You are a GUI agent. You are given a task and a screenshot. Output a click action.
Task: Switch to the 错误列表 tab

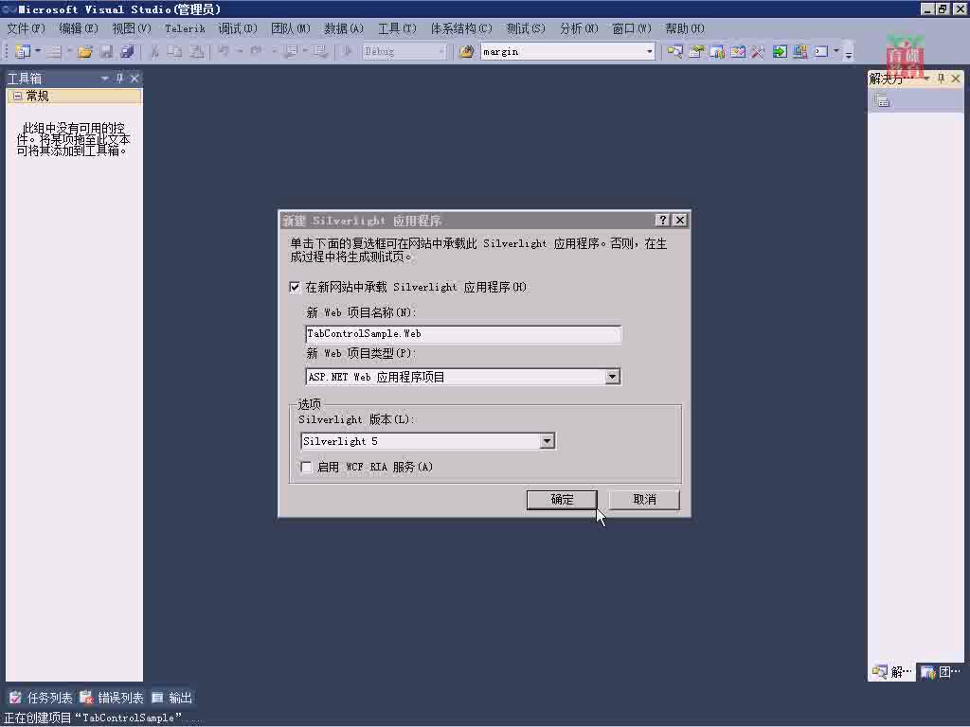(x=112, y=698)
